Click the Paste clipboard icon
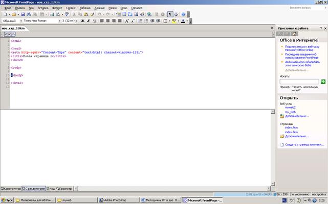 coord(86,14)
